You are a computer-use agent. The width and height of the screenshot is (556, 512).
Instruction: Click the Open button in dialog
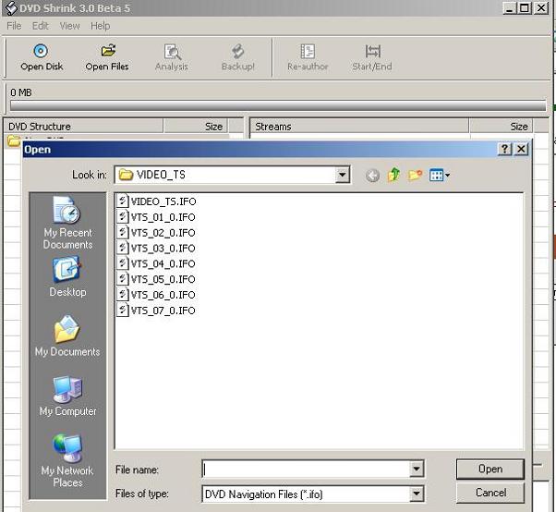point(490,469)
